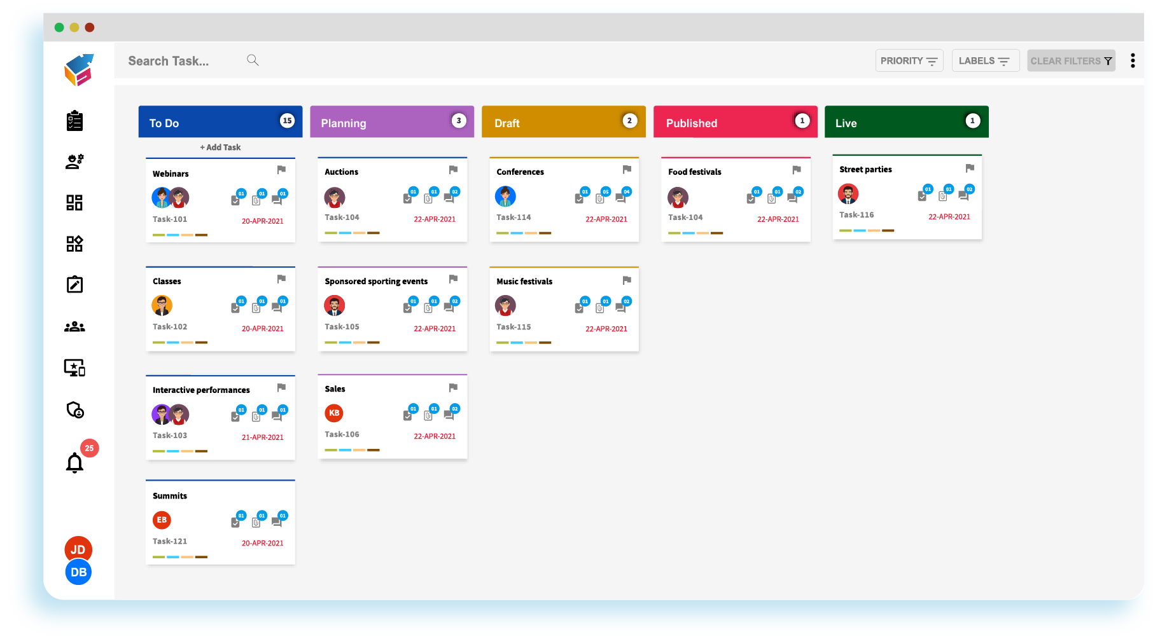This screenshot has width=1153, height=639.
Task: Open attachments icon on Conferences card
Action: [599, 198]
